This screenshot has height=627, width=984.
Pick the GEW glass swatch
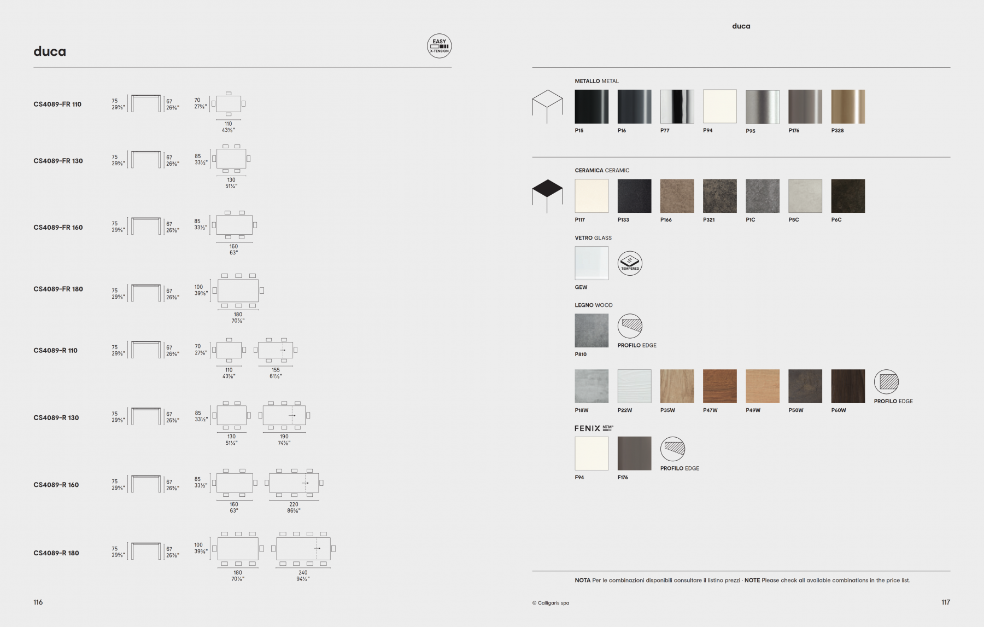point(591,263)
